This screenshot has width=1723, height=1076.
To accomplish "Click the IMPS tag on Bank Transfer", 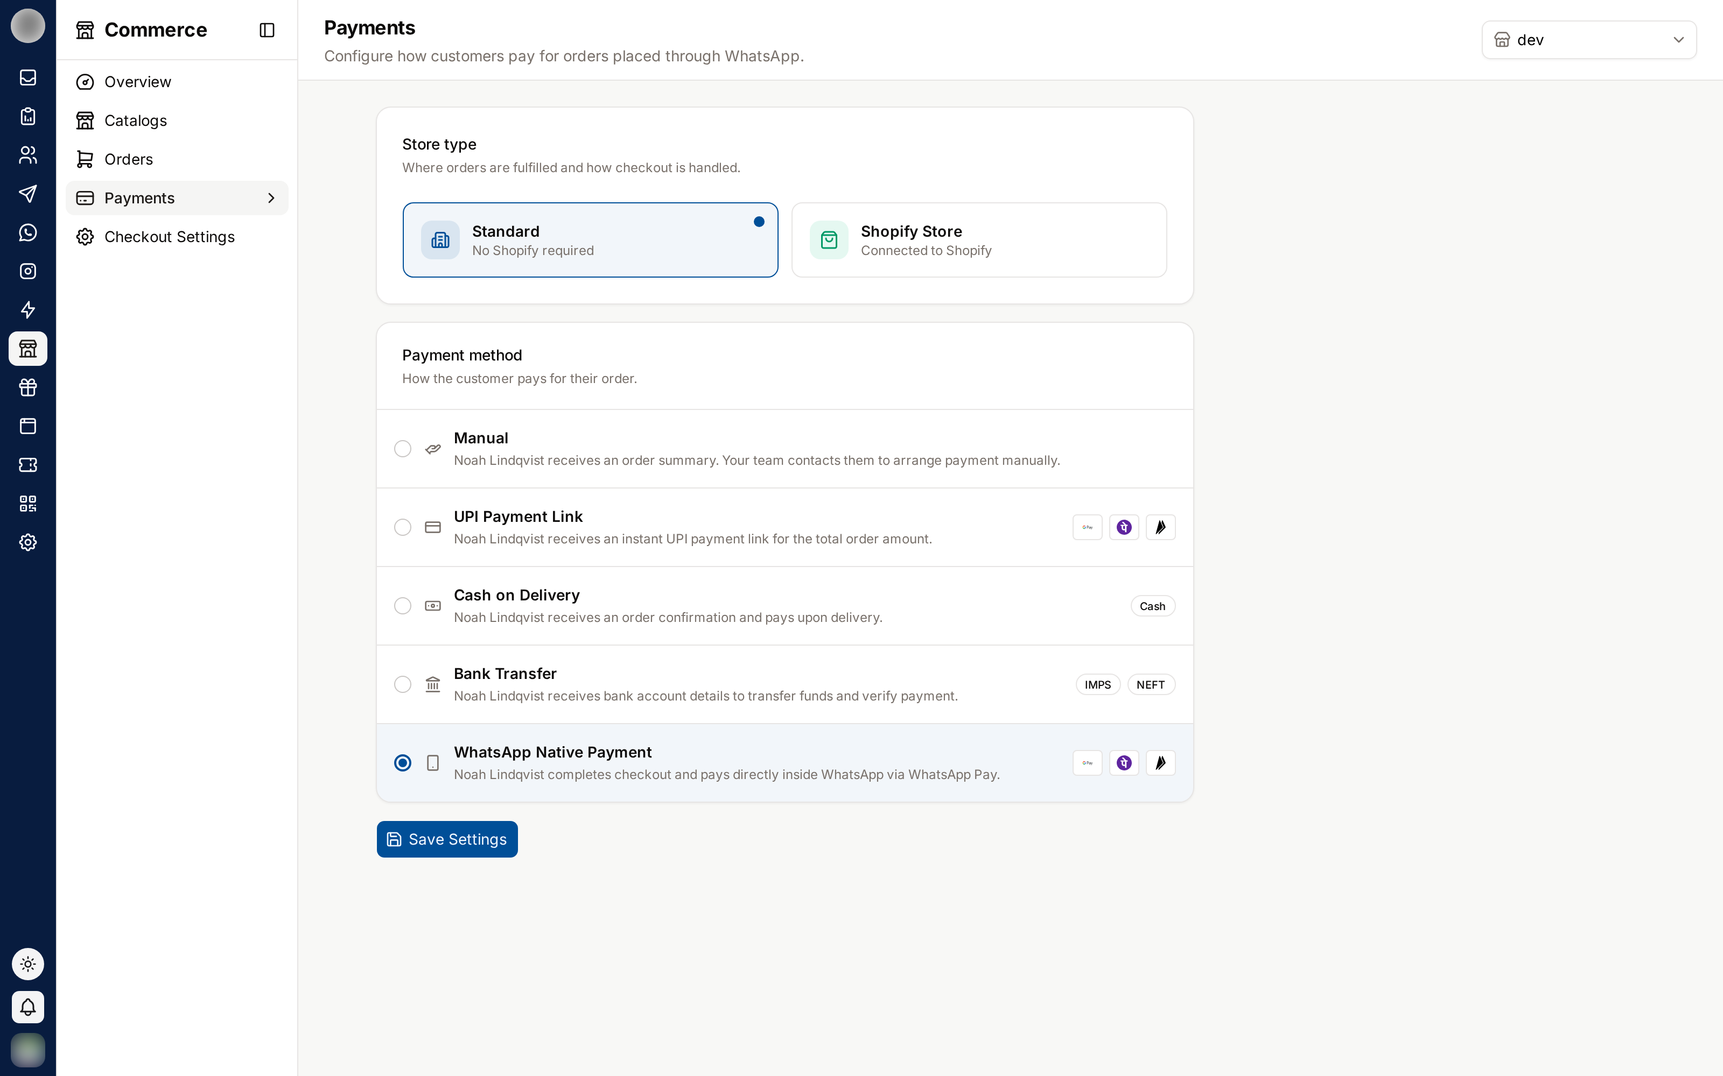I will tap(1098, 684).
